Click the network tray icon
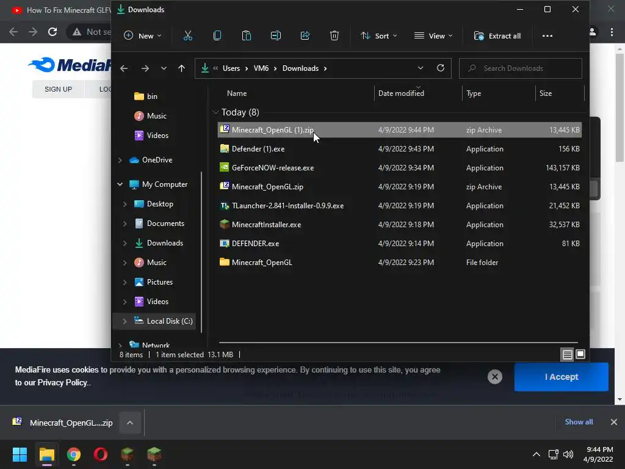Screen dimensions: 625x469 click(553, 454)
